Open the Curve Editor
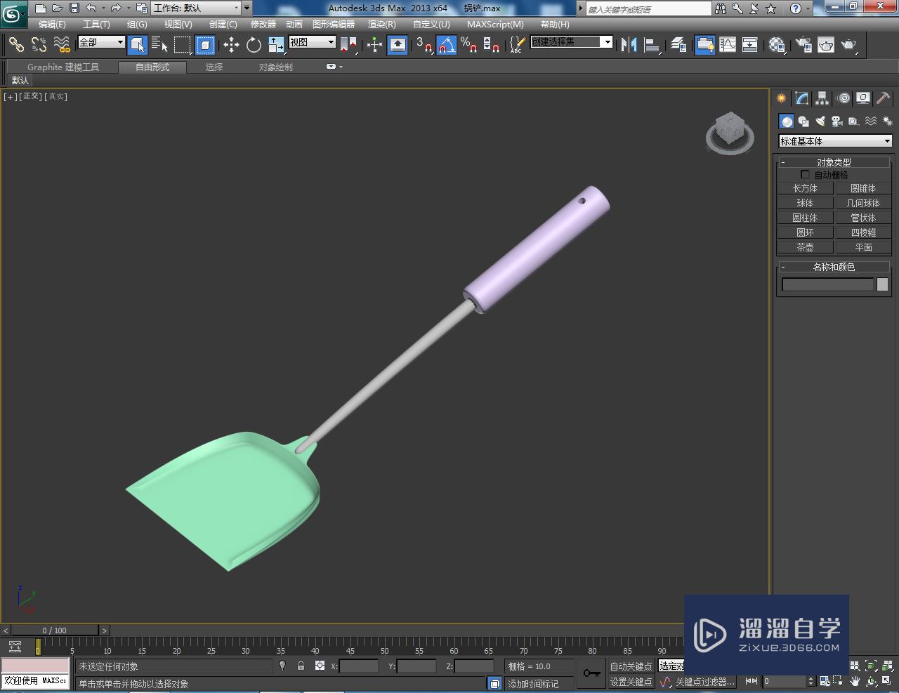This screenshot has height=693, width=899. pyautogui.click(x=728, y=45)
